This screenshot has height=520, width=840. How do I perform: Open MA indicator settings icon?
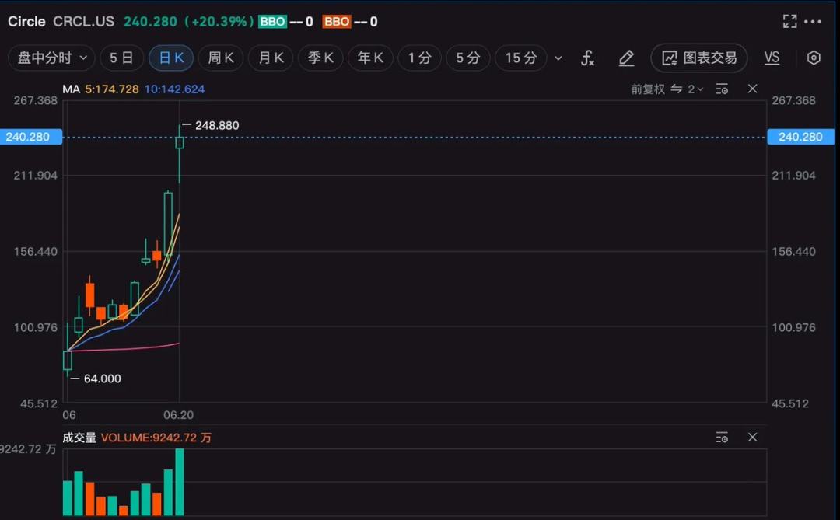click(722, 89)
